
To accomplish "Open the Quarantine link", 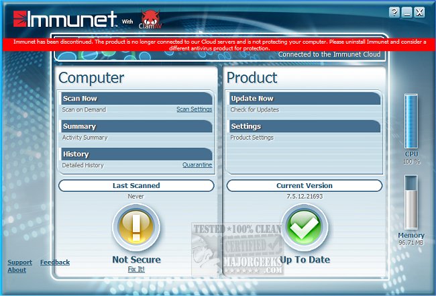I will pyautogui.click(x=197, y=164).
